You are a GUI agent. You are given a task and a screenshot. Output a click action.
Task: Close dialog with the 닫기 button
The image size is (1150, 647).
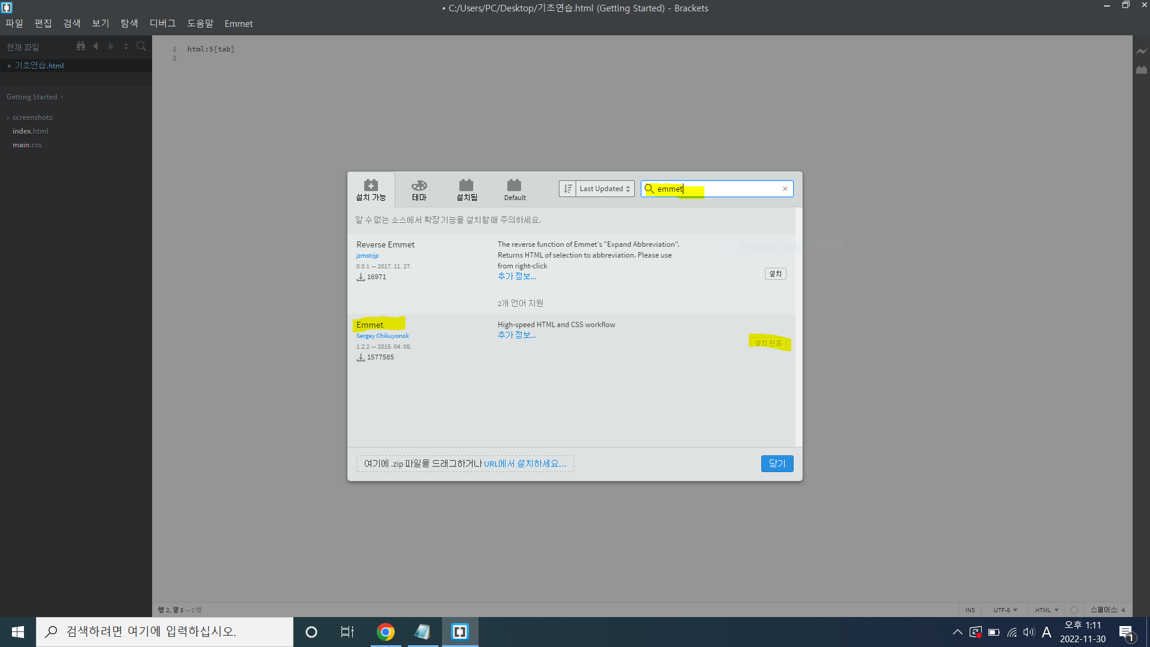point(777,463)
